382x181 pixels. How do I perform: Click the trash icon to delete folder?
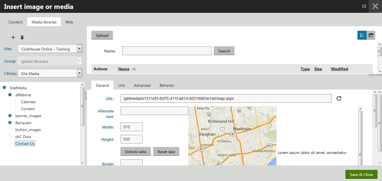pos(22,37)
